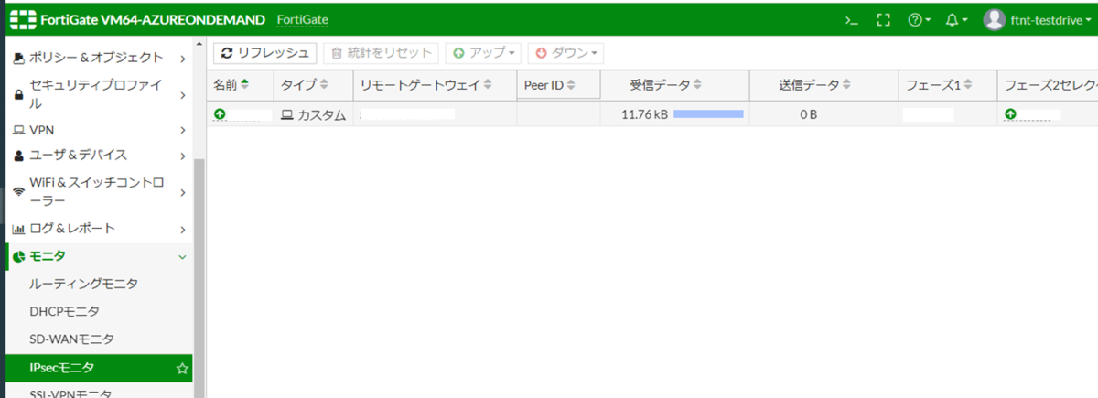Open SSL-VPNモニタ page
The image size is (1098, 398).
(71, 393)
